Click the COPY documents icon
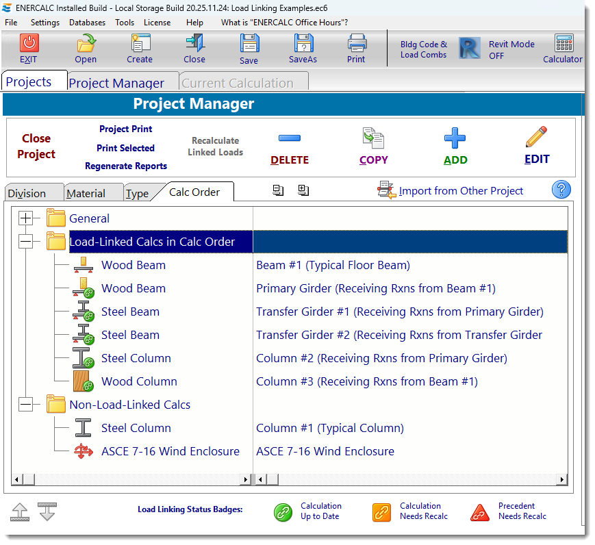This screenshot has height=545, width=595. [x=373, y=138]
